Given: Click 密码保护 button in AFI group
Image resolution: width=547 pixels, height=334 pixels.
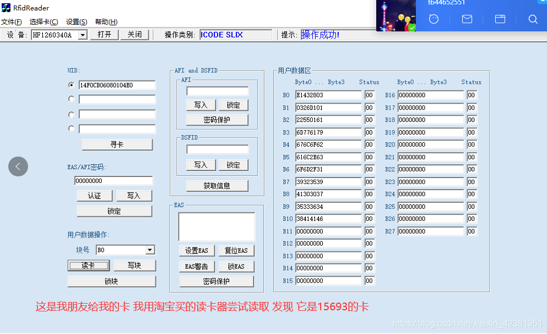Looking at the screenshot, I should (x=217, y=120).
